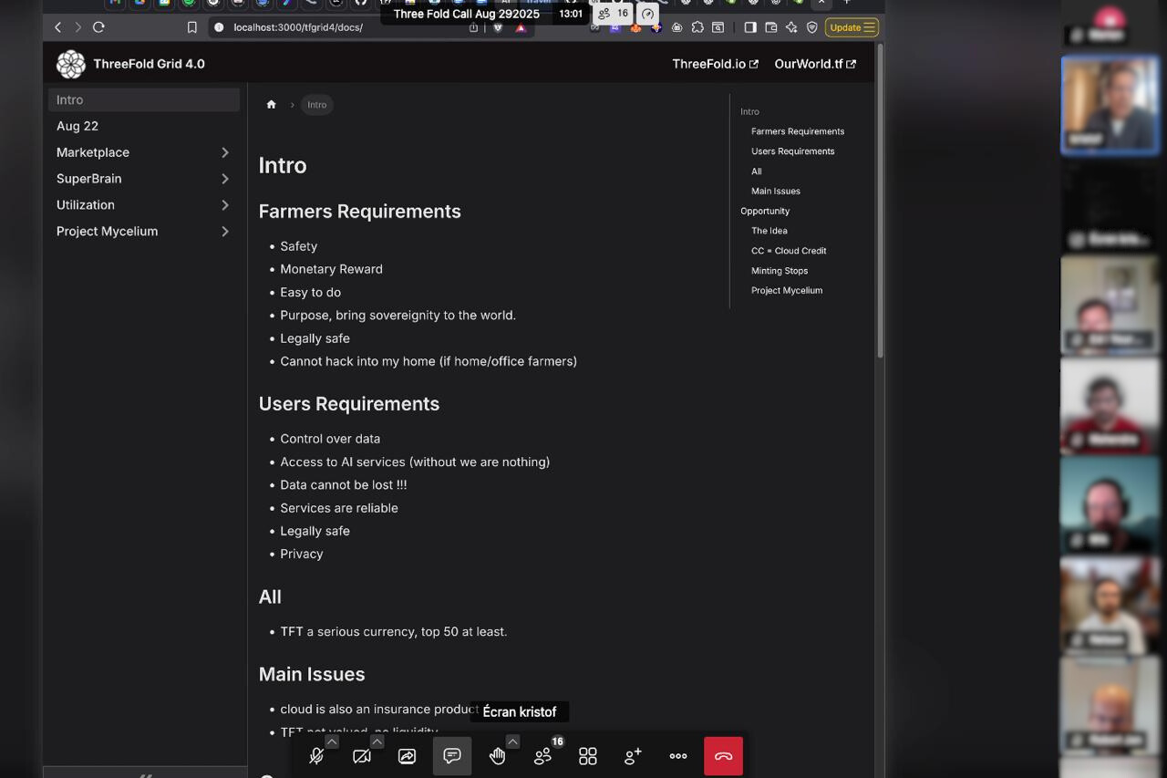Jump to Main Issues in contents
The image size is (1167, 778).
[776, 192]
